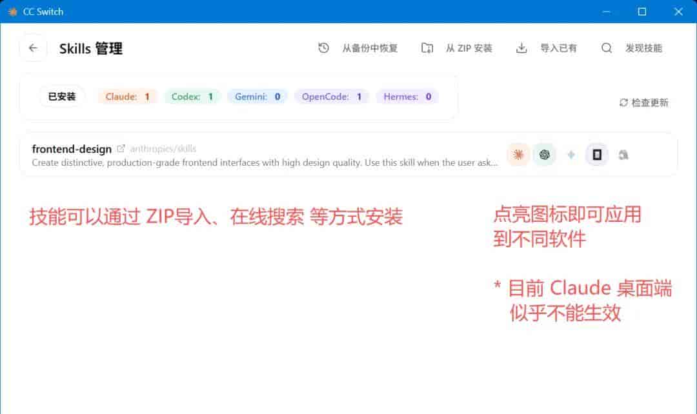
Task: Toggle Hermes icon for frontend-design
Action: pyautogui.click(x=623, y=155)
